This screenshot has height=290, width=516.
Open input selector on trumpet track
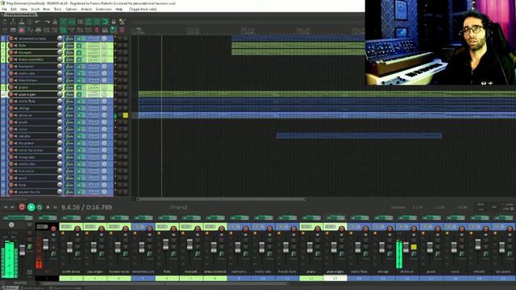click(94, 52)
